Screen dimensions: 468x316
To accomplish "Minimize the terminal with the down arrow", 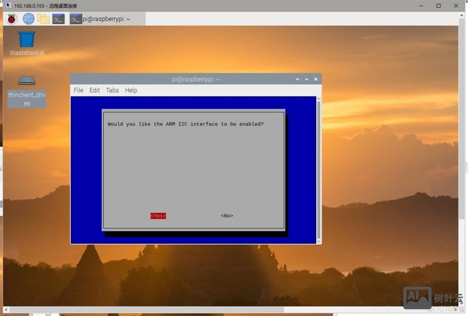I will tap(298, 79).
